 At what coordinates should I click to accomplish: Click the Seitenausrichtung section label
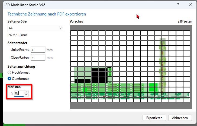click(x=21, y=67)
